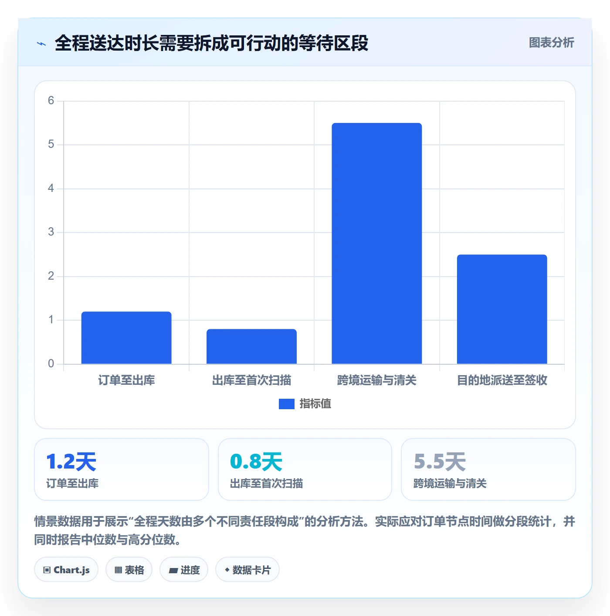
Task: Click the description paragraph starting 情景数据用于展示
Action: tap(305, 530)
